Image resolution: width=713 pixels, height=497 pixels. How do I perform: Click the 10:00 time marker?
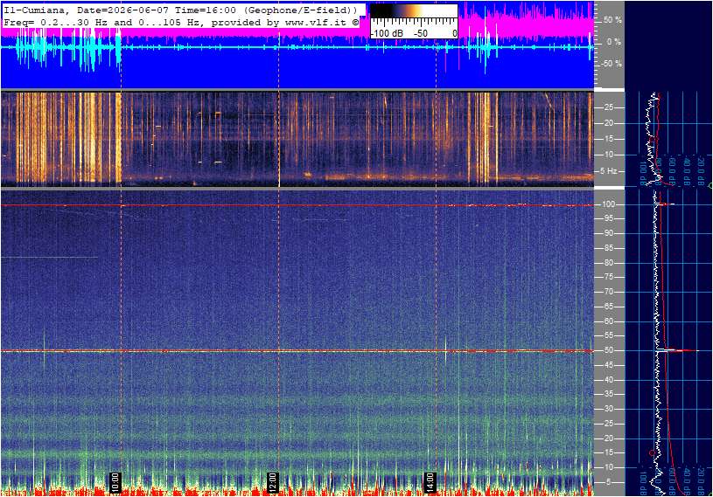point(115,482)
